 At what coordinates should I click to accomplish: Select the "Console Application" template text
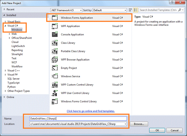[72, 35]
